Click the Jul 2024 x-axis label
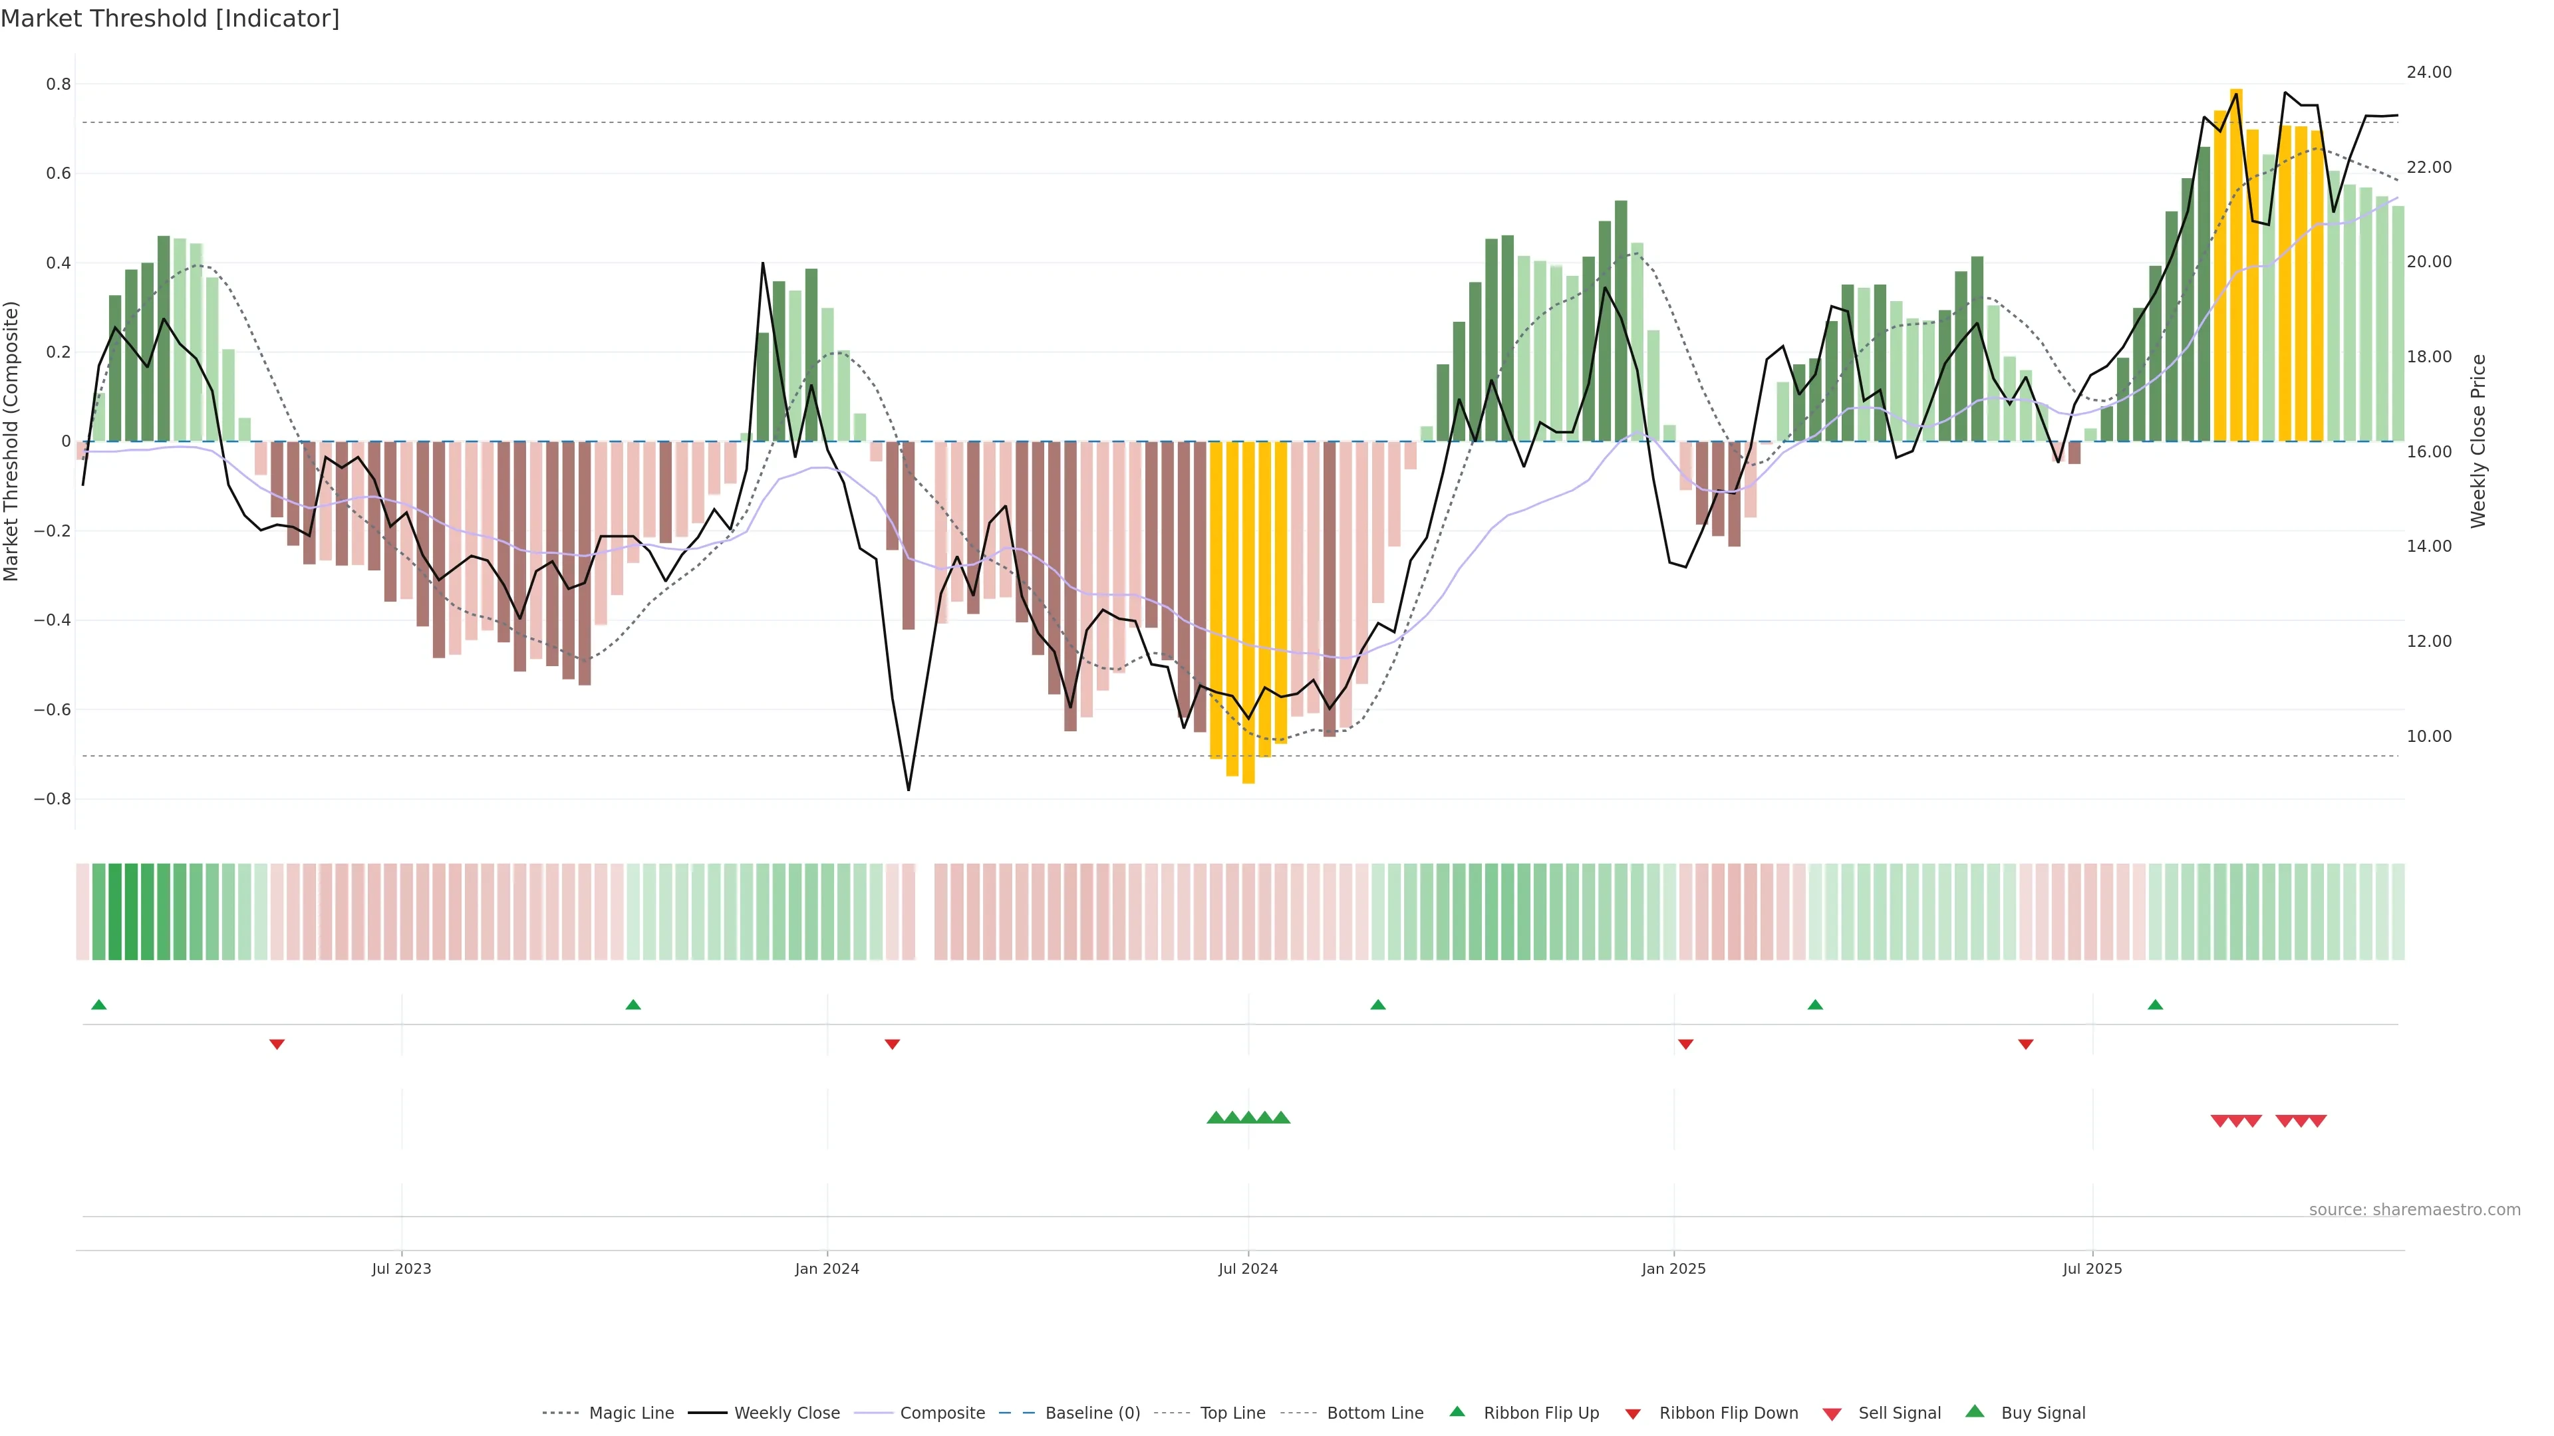 (1247, 1268)
